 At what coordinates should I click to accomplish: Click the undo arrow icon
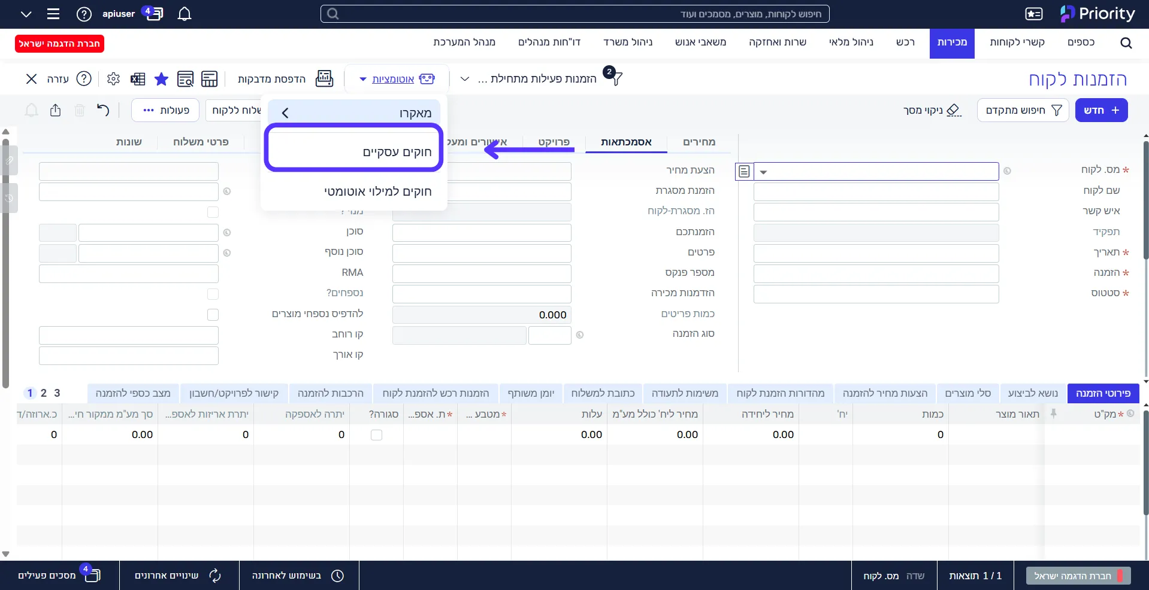pyautogui.click(x=103, y=110)
